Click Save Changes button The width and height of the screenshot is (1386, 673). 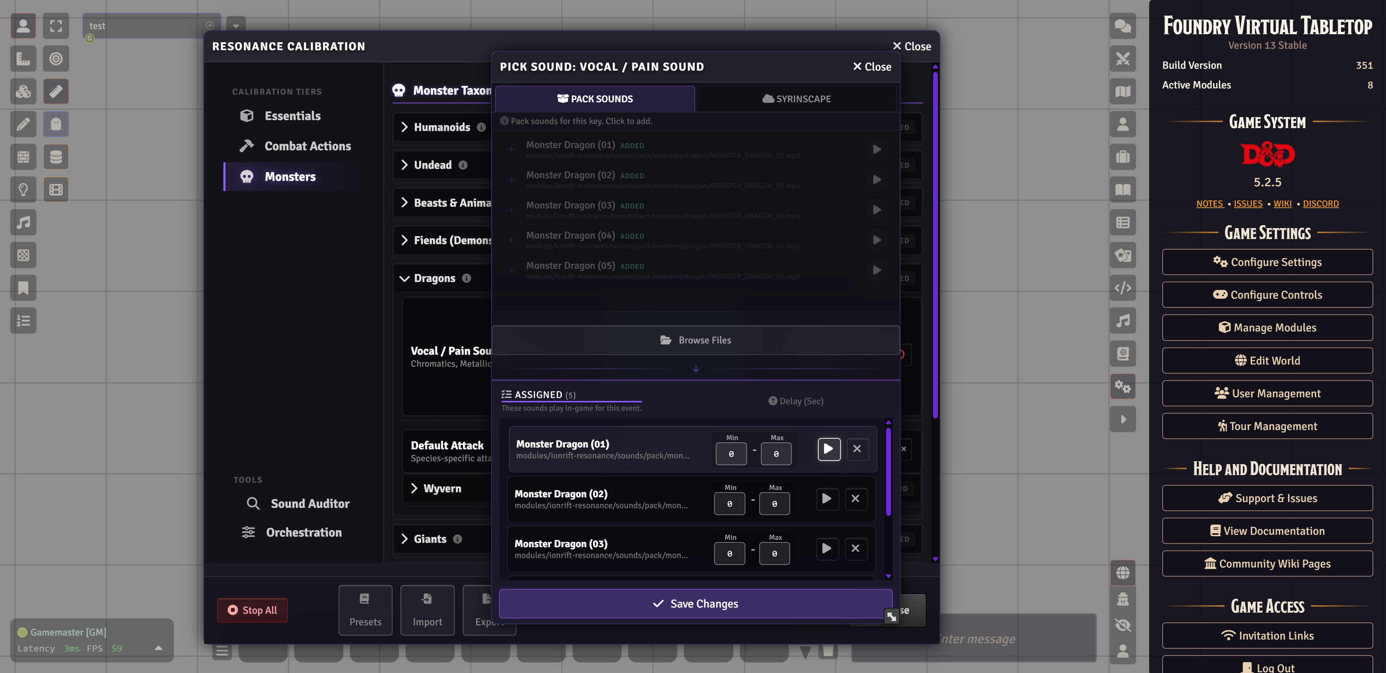pyautogui.click(x=696, y=604)
